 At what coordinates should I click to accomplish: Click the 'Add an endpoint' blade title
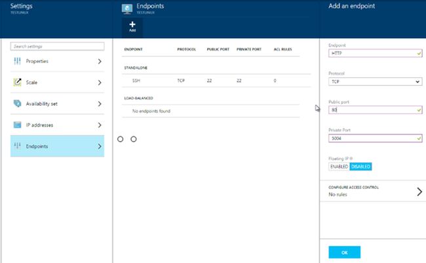[x=351, y=6]
